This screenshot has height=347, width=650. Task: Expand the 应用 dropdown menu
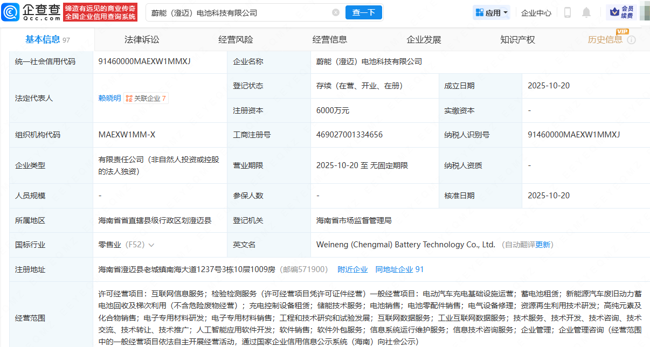491,12
